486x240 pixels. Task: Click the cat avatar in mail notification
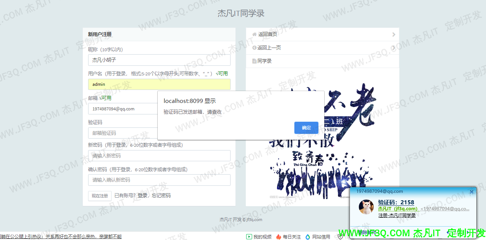366,207
